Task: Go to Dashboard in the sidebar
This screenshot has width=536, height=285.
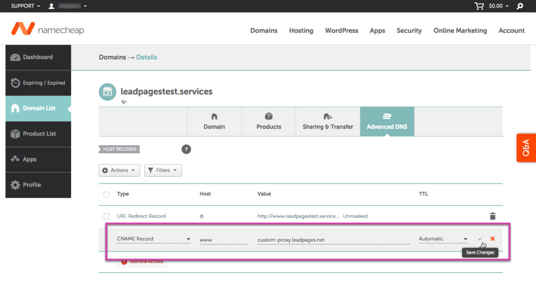Action: pos(38,57)
